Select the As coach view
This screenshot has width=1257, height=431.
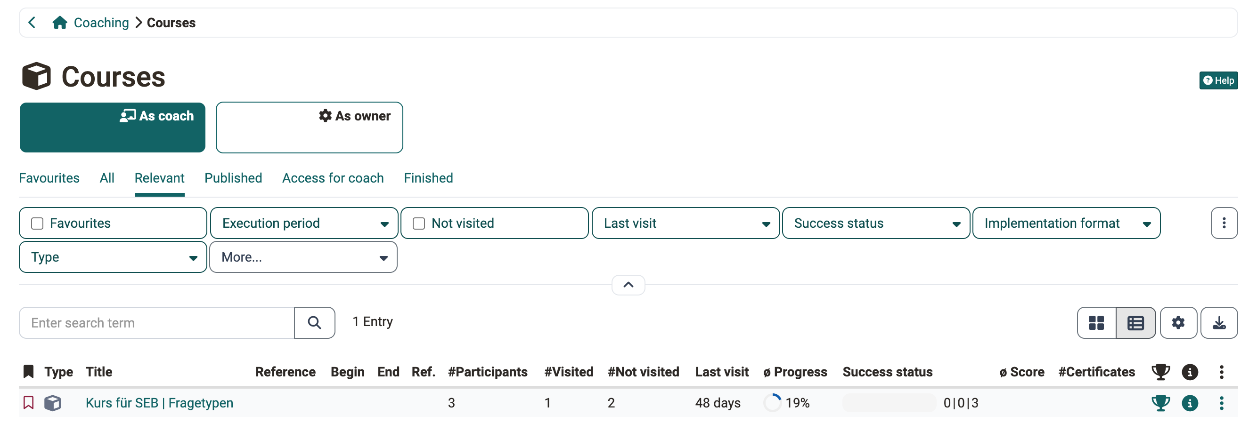click(x=112, y=127)
